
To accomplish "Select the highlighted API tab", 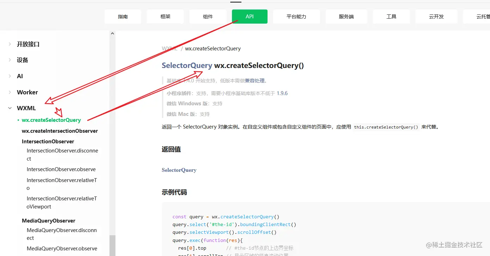I will pyautogui.click(x=249, y=16).
